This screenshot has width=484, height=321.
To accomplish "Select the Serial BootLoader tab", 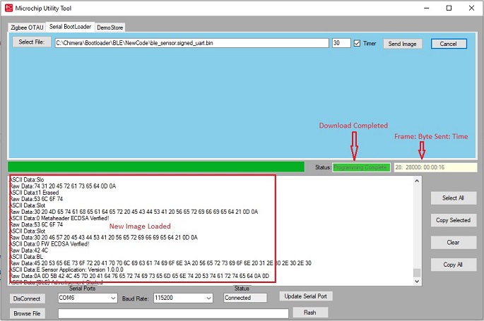I will [71, 27].
